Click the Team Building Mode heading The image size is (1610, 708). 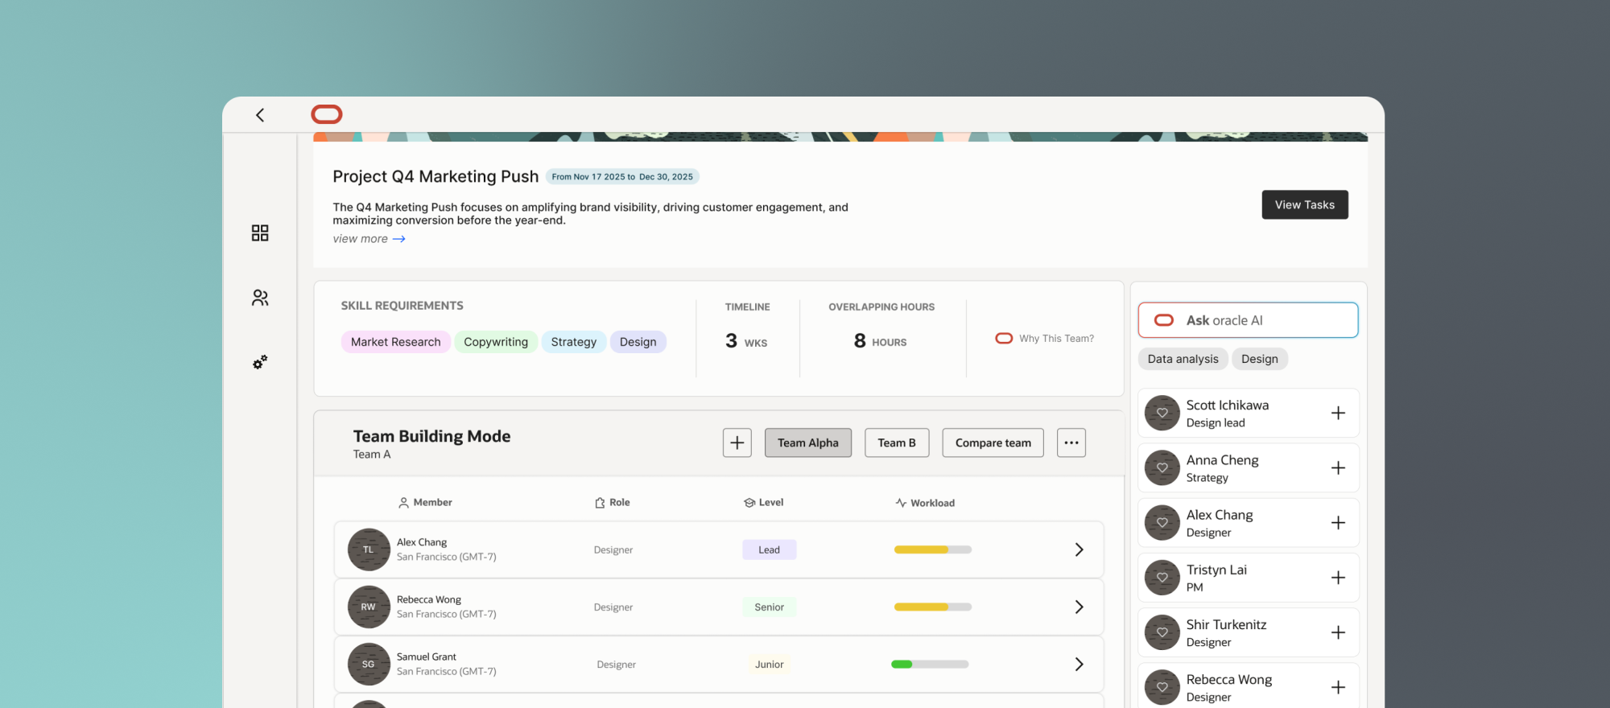click(431, 436)
